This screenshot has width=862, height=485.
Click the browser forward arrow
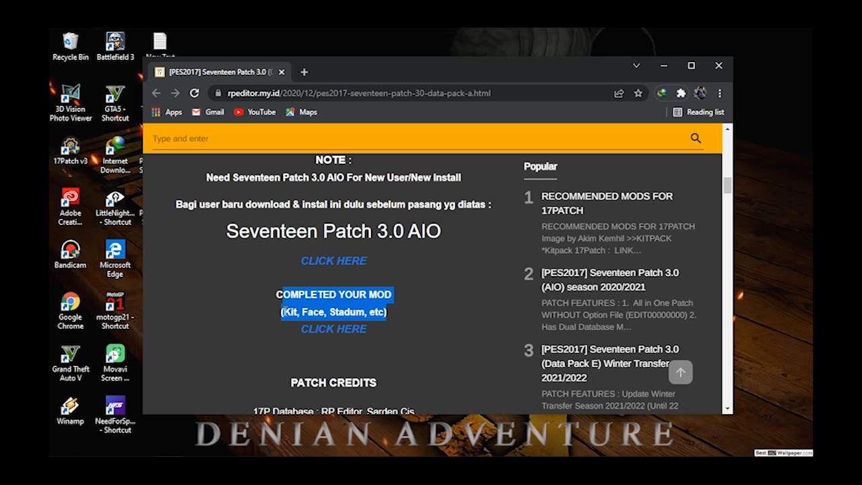(175, 93)
